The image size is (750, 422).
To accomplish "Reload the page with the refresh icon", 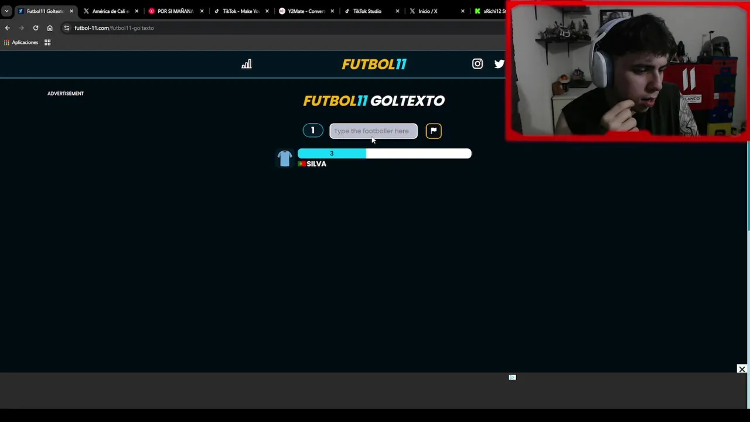I will (x=36, y=28).
